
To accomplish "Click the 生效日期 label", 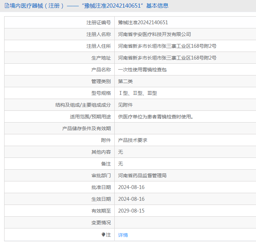I will coord(101,199).
